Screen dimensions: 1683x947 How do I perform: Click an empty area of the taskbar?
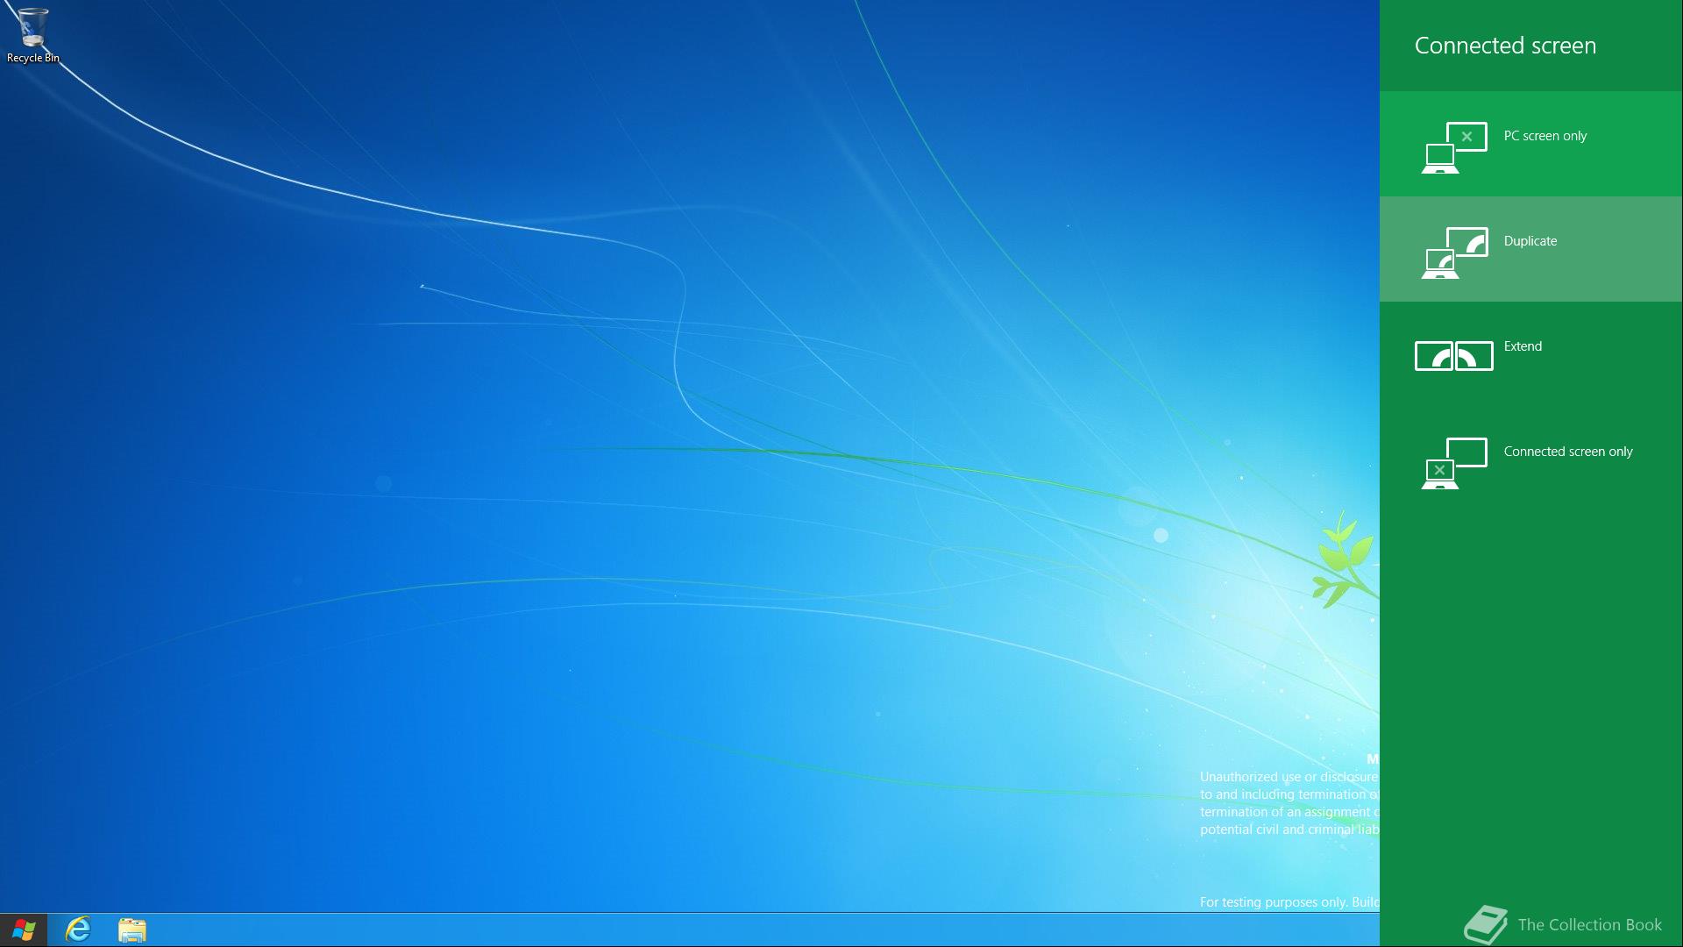click(x=701, y=929)
